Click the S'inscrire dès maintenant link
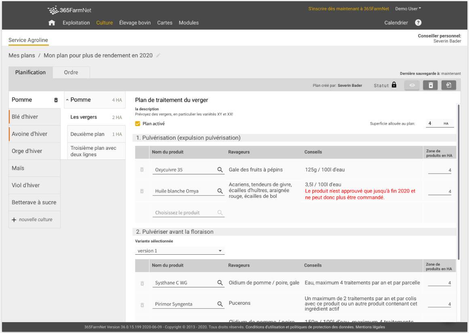Image resolution: width=469 pixels, height=333 pixels. [348, 9]
